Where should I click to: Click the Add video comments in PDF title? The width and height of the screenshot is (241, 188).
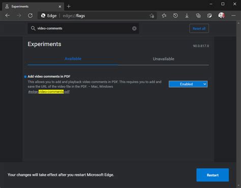(x=49, y=76)
